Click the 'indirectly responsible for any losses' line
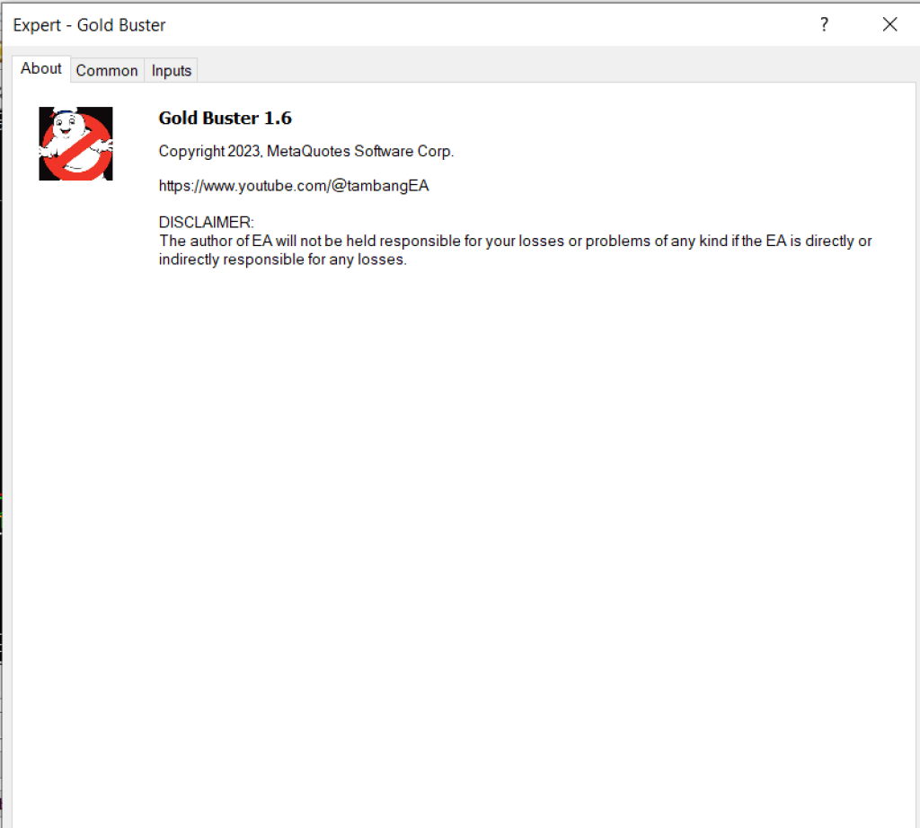 pos(283,260)
